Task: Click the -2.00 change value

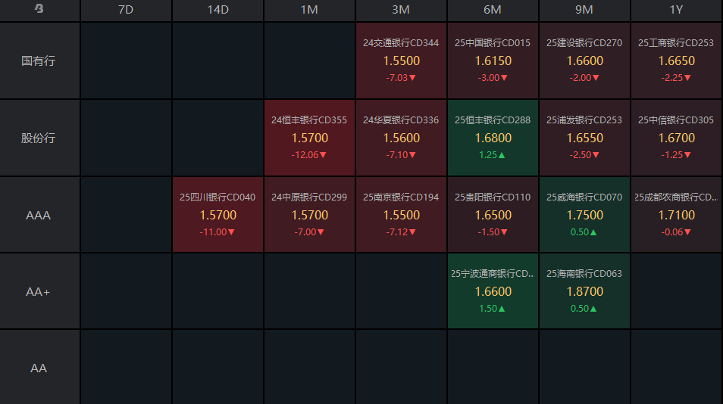Action: click(584, 78)
